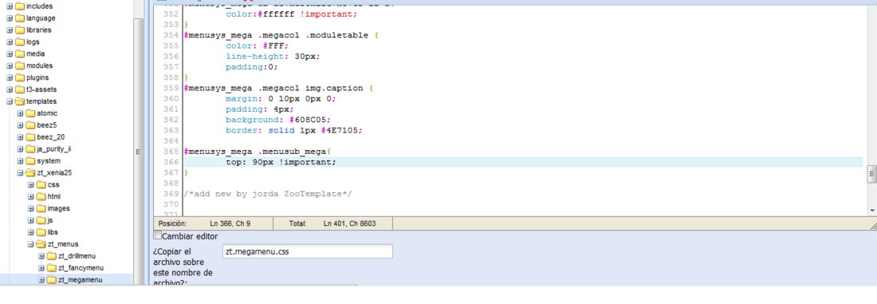This screenshot has height=304, width=877.
Task: Click the jorda ZooTemplate comment line
Action: point(268,194)
